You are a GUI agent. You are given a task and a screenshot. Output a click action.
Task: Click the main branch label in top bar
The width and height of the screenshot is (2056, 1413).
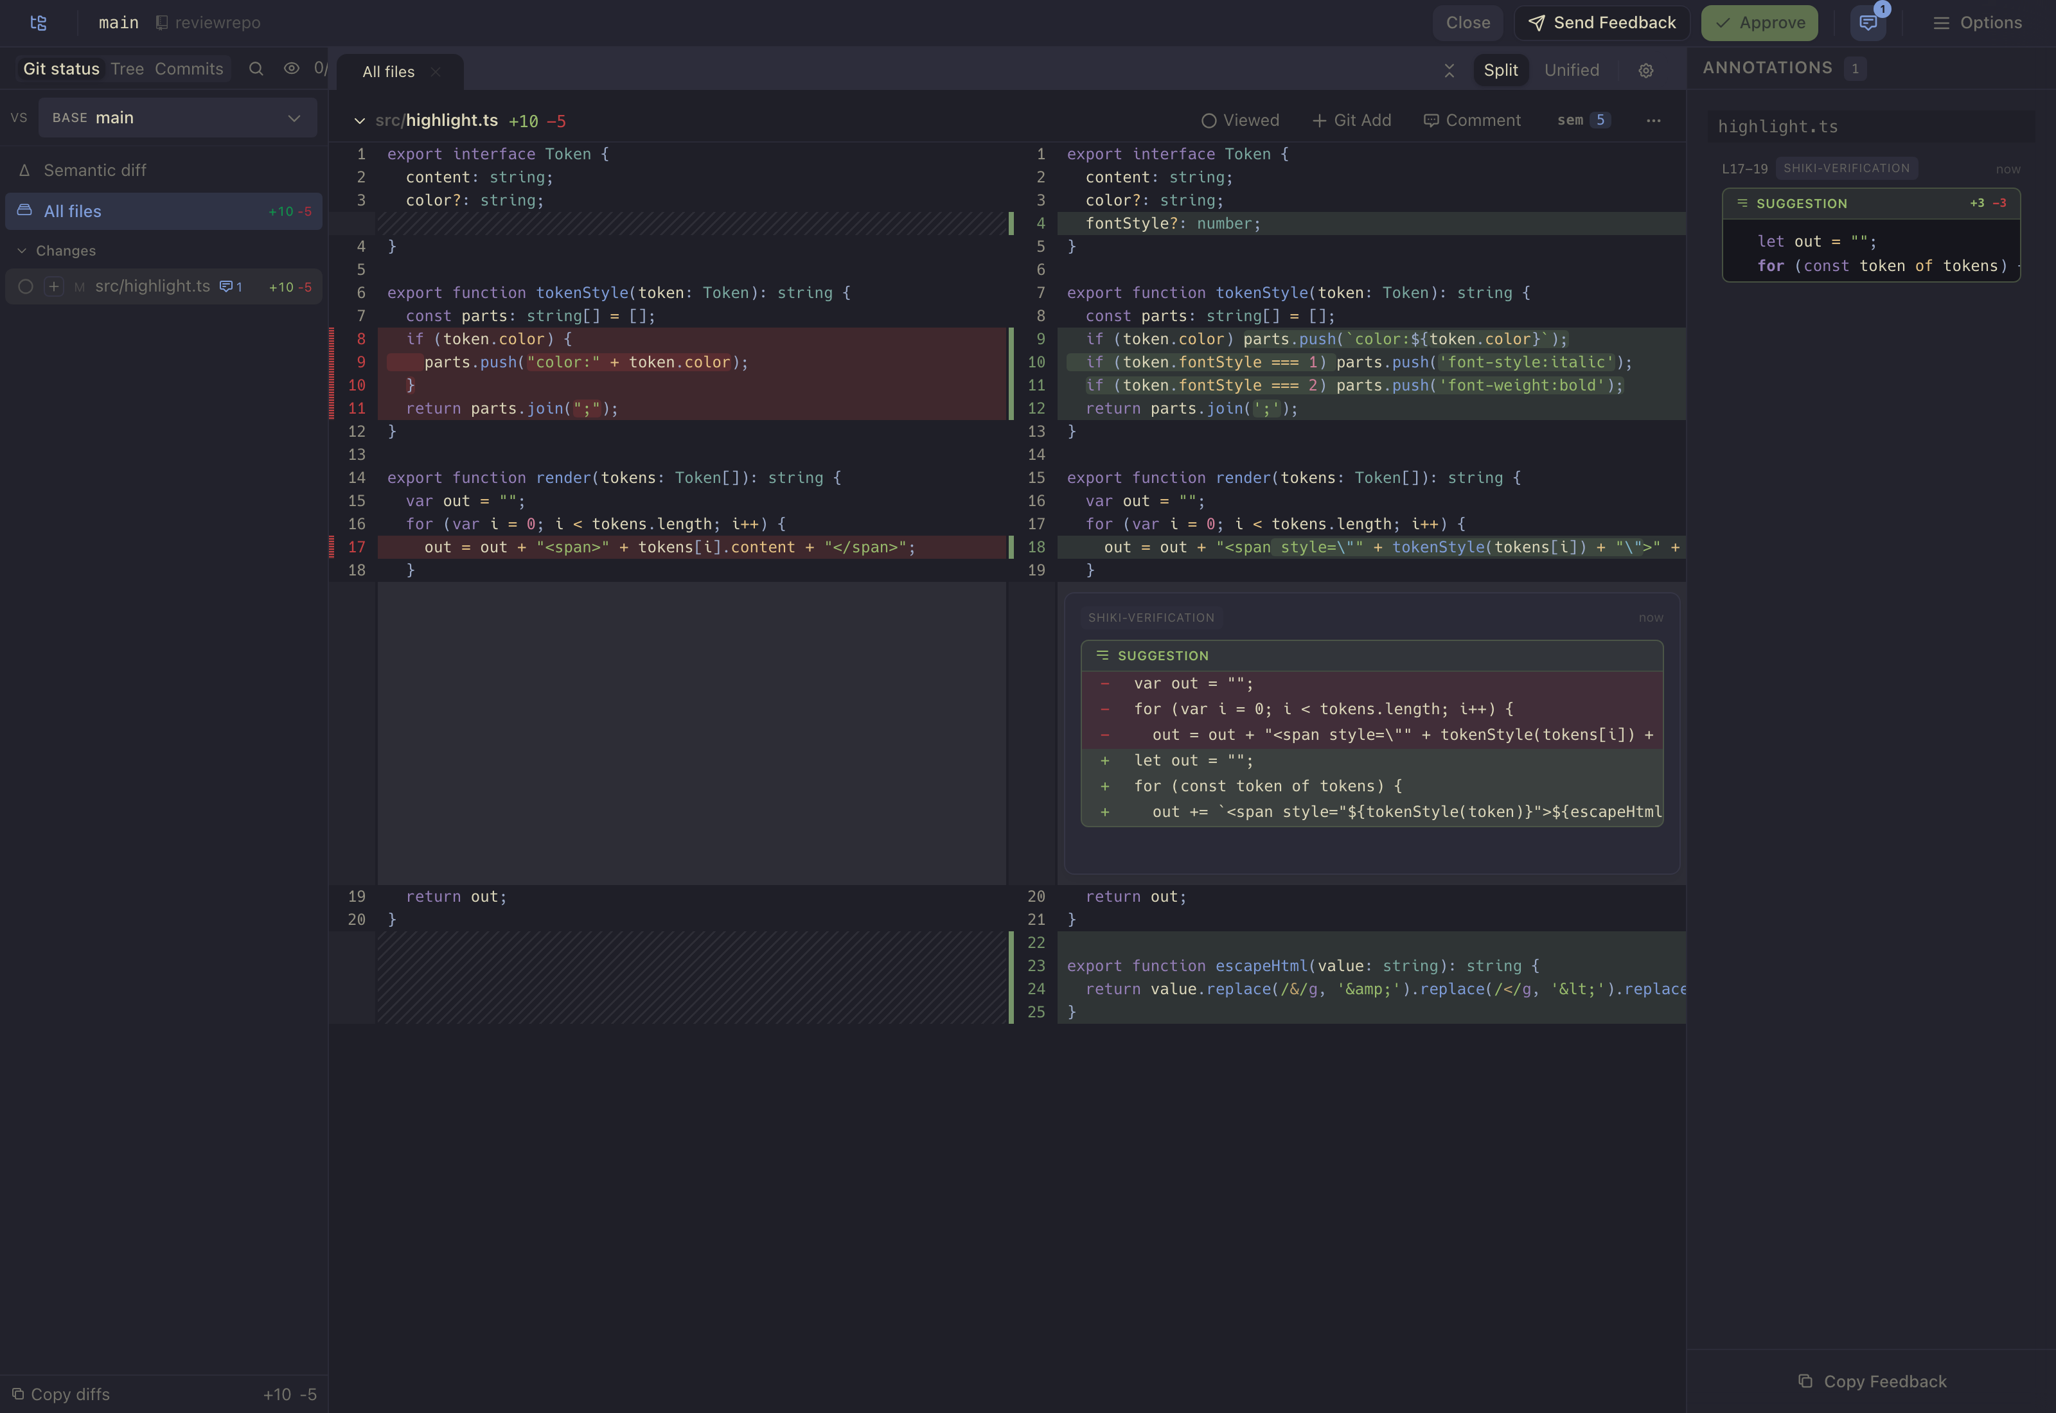[119, 23]
